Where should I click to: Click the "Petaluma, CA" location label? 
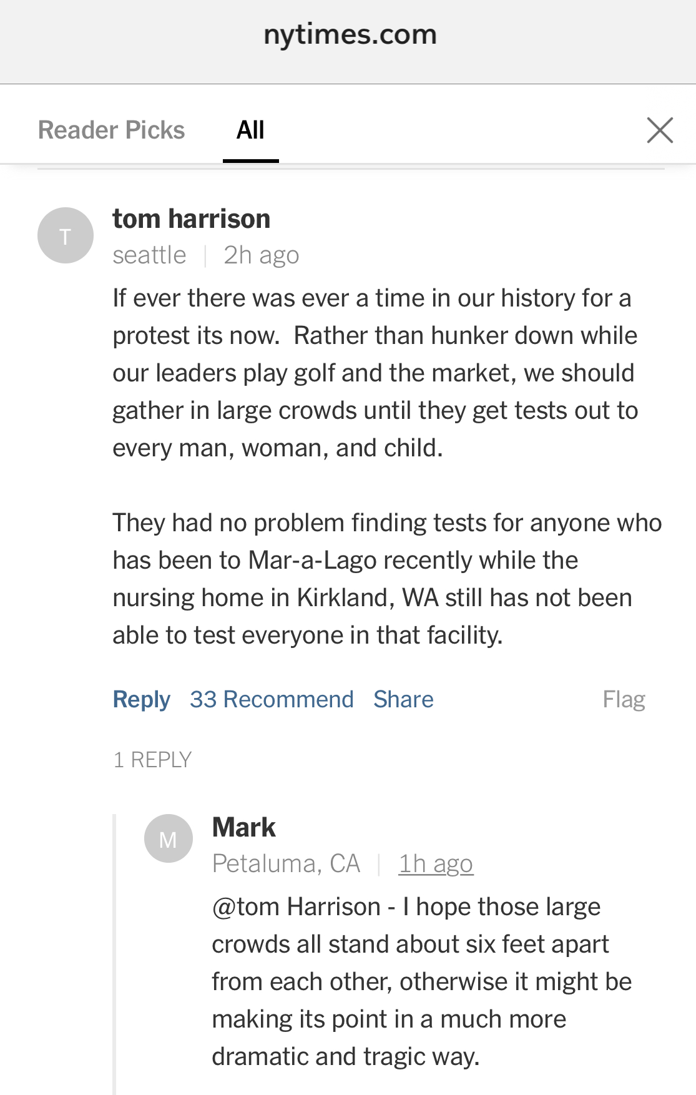tap(286, 864)
